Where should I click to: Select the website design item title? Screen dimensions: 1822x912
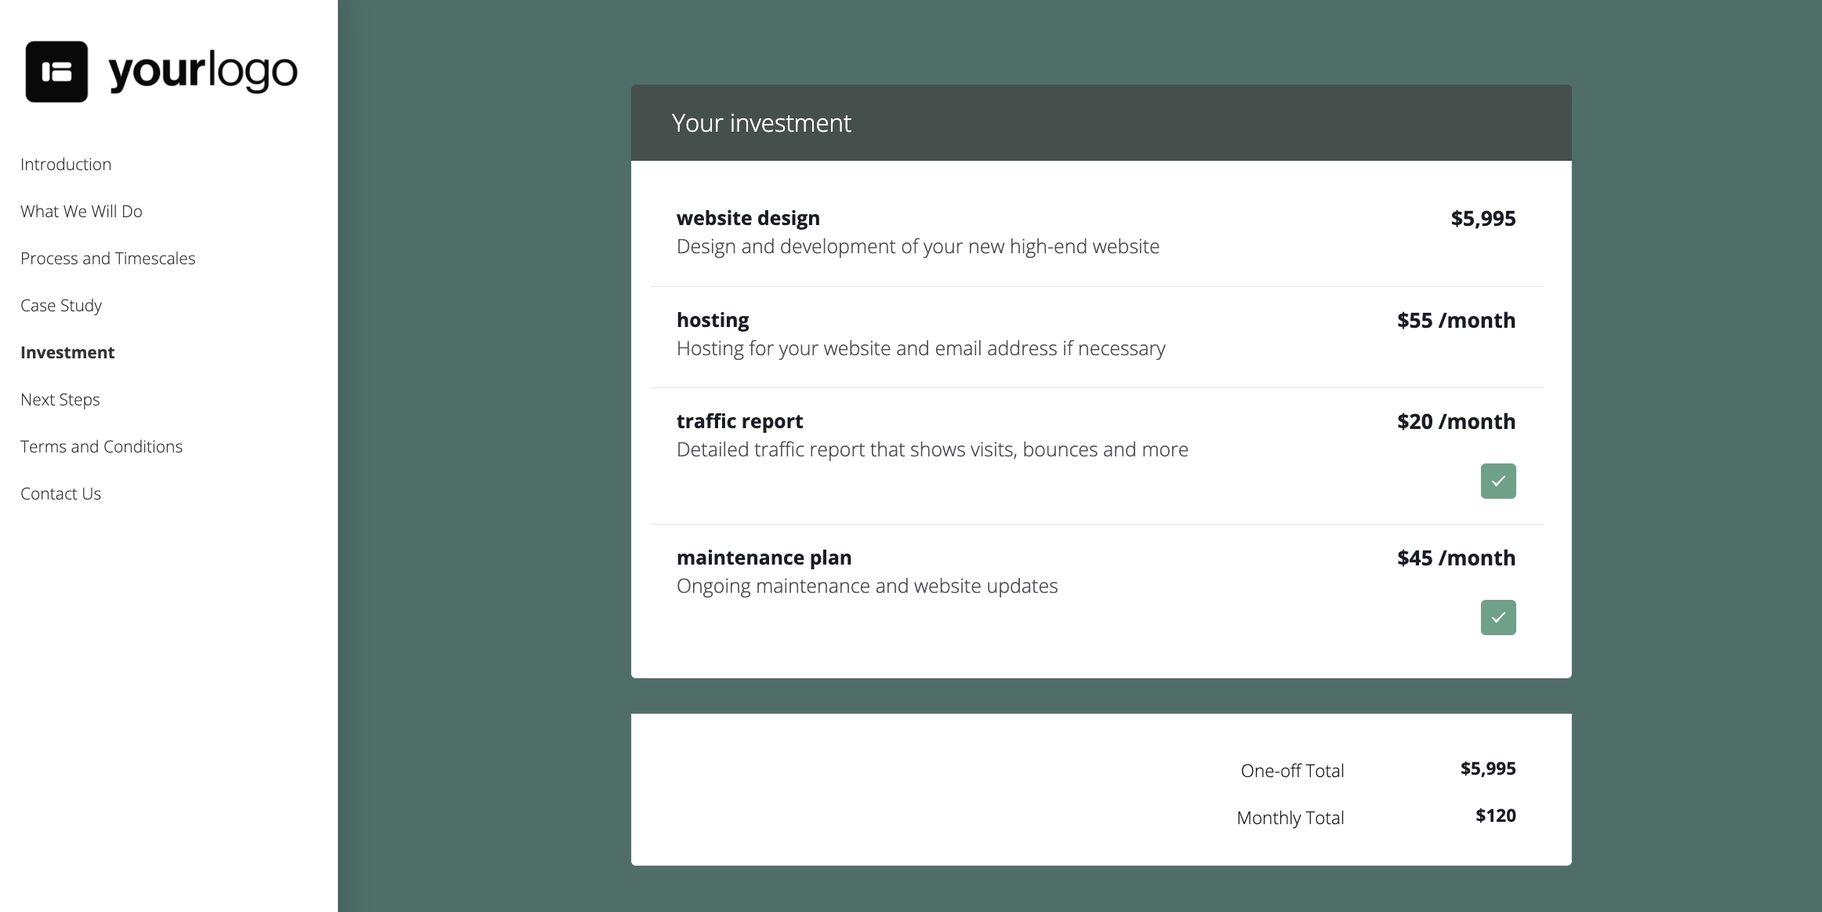tap(748, 218)
